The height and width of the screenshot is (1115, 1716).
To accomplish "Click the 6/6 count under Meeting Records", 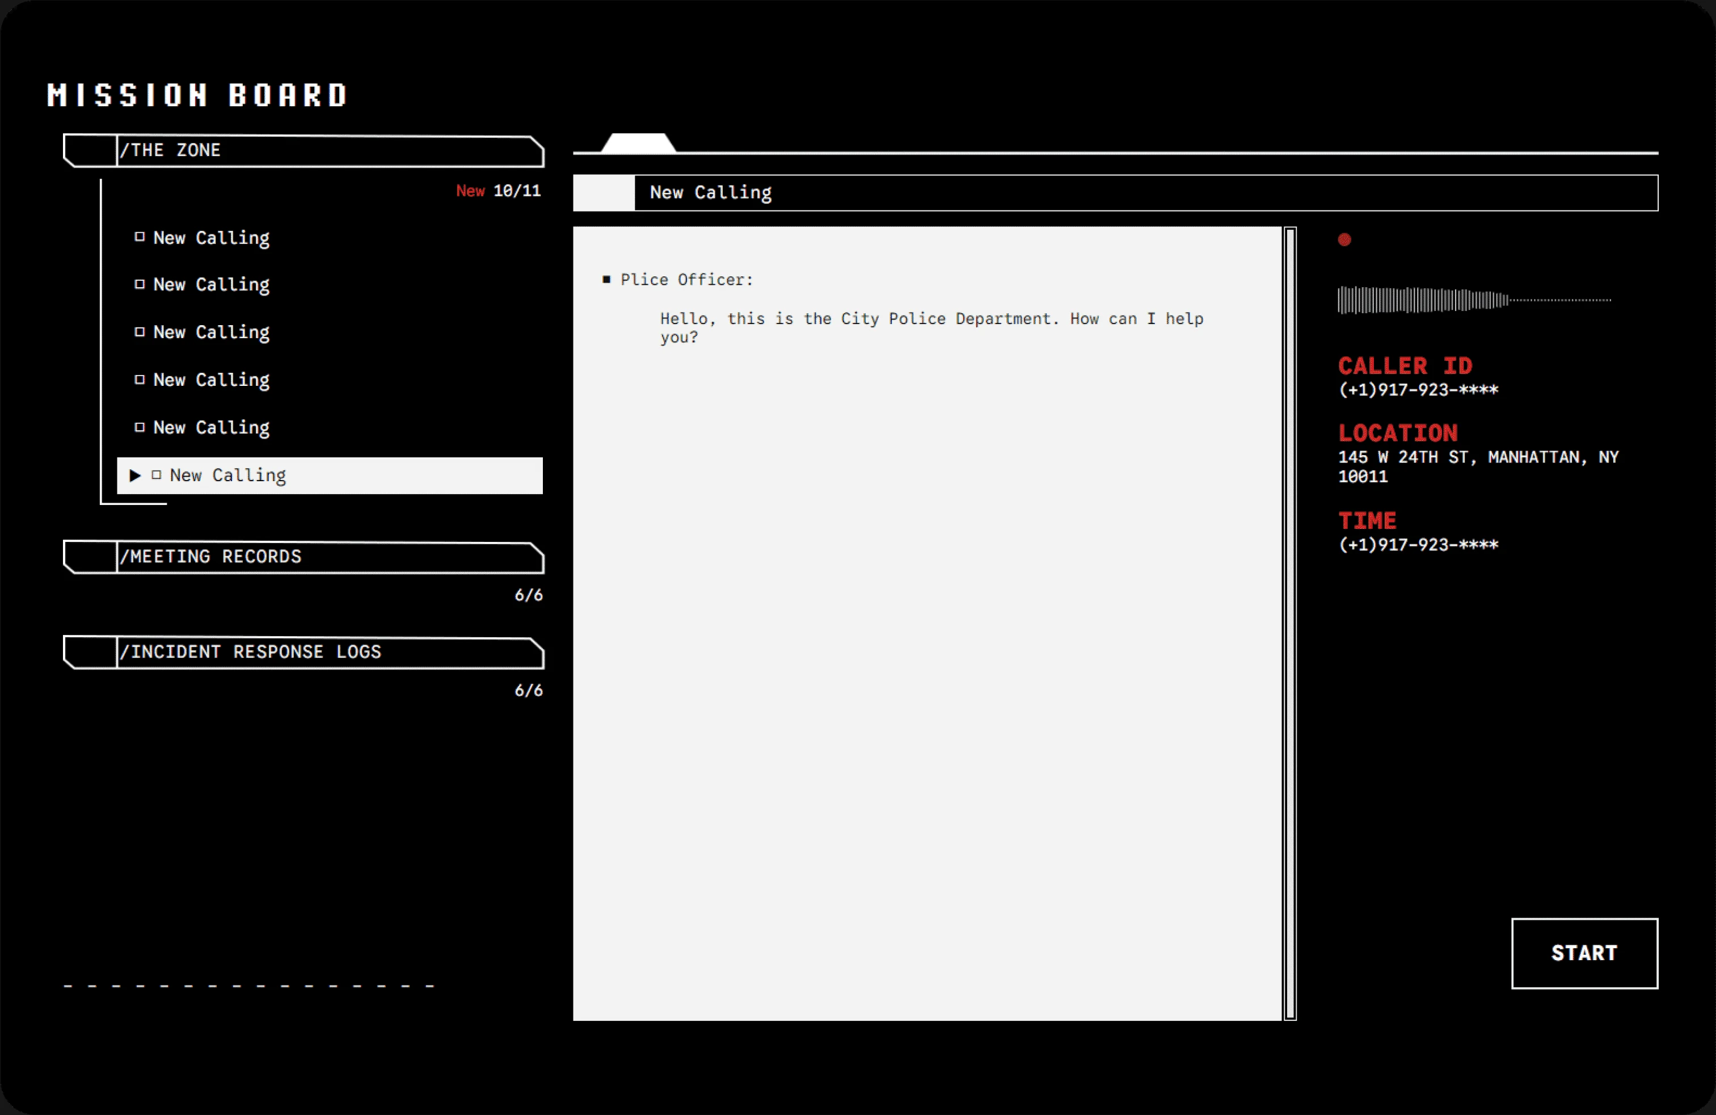I will pyautogui.click(x=529, y=596).
